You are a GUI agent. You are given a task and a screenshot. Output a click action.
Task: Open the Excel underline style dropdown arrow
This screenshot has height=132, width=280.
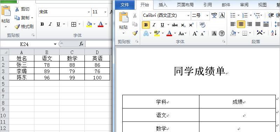pyautogui.click(x=64, y=24)
